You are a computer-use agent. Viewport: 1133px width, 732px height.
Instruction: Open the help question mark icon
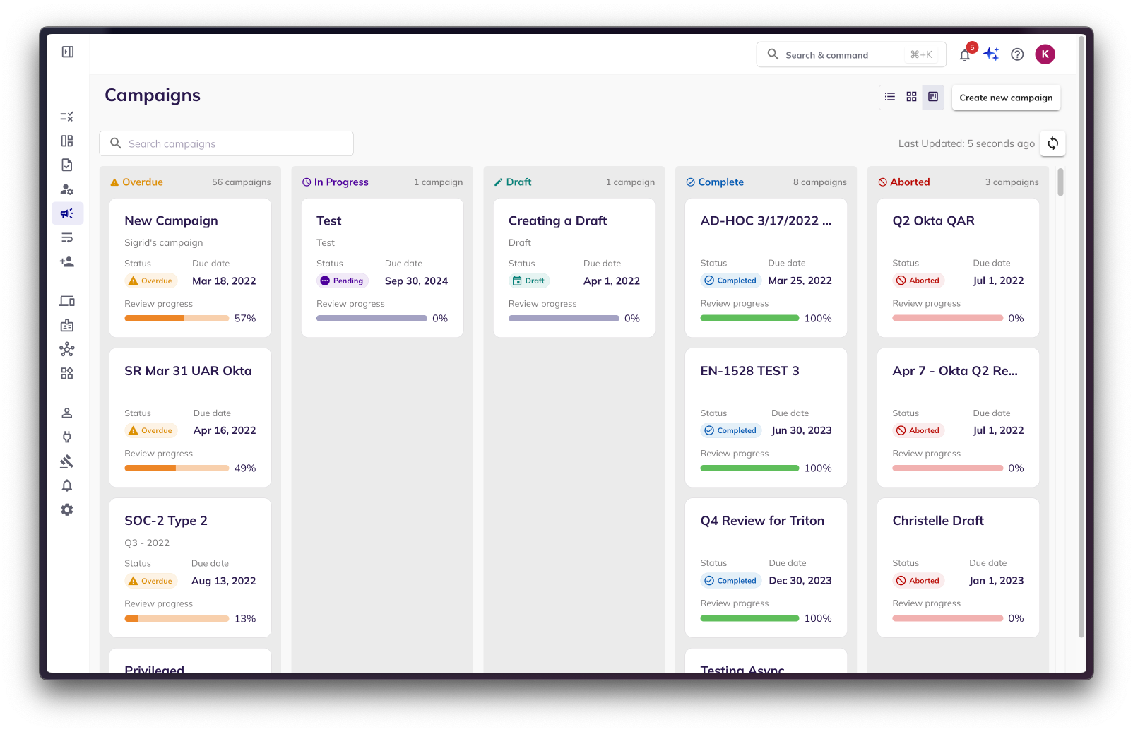pos(1017,54)
